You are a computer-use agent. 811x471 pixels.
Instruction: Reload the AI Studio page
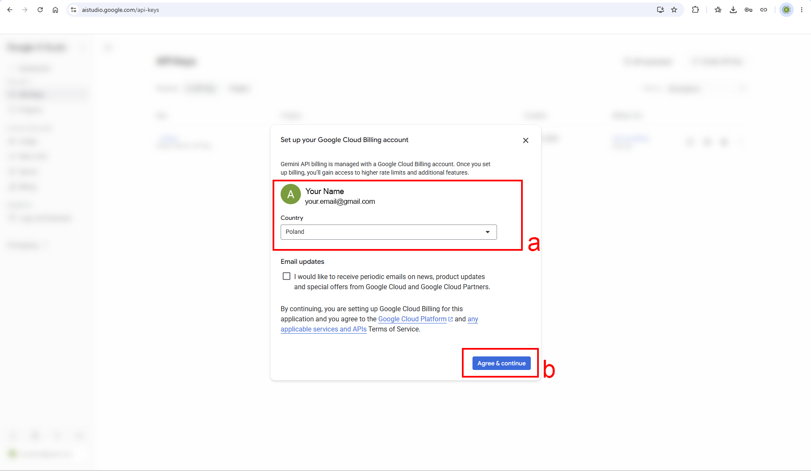tap(40, 10)
